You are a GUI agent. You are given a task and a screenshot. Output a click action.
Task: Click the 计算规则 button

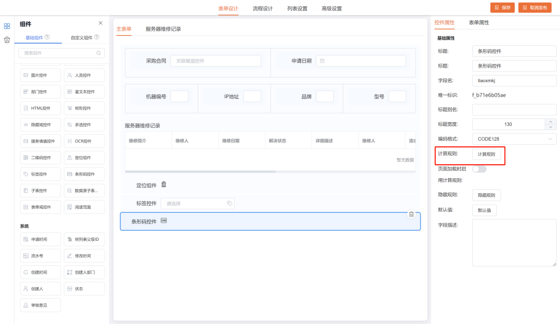(x=486, y=154)
